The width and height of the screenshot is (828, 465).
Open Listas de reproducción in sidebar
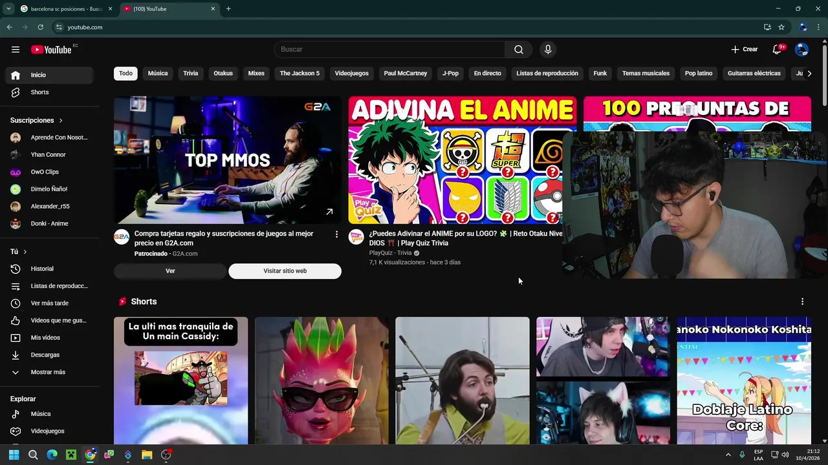tap(50, 286)
